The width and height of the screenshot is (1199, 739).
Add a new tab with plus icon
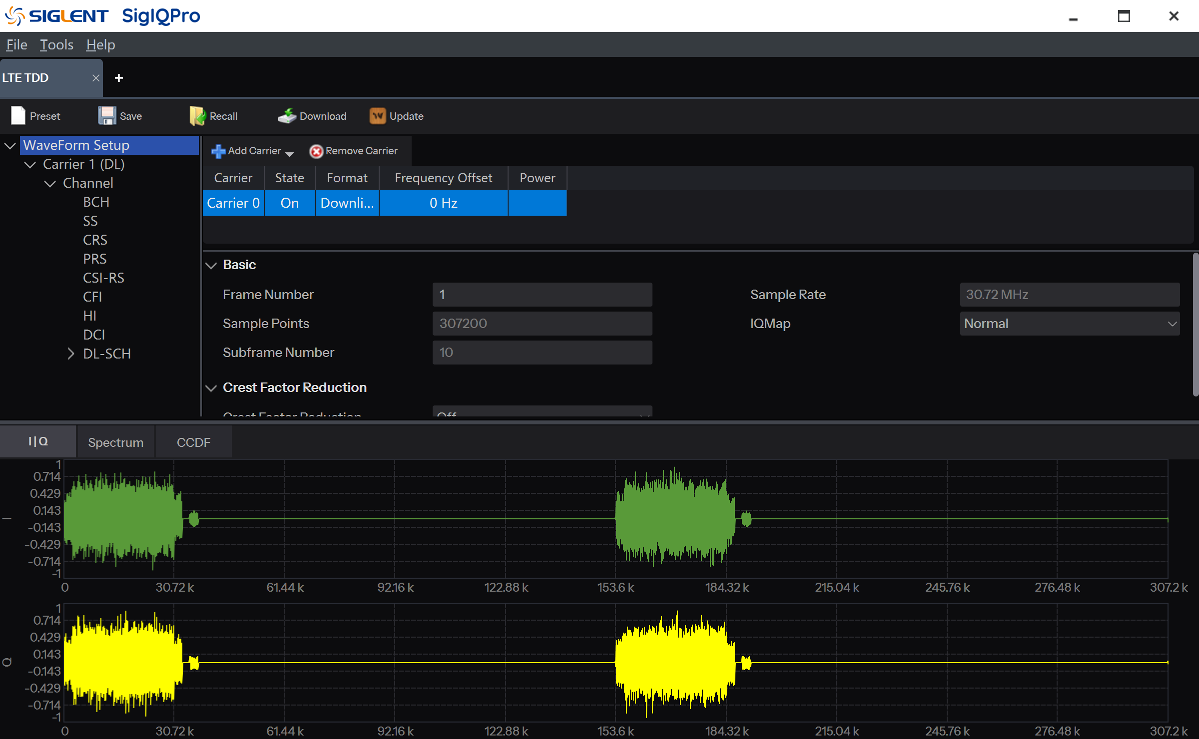[x=119, y=78]
